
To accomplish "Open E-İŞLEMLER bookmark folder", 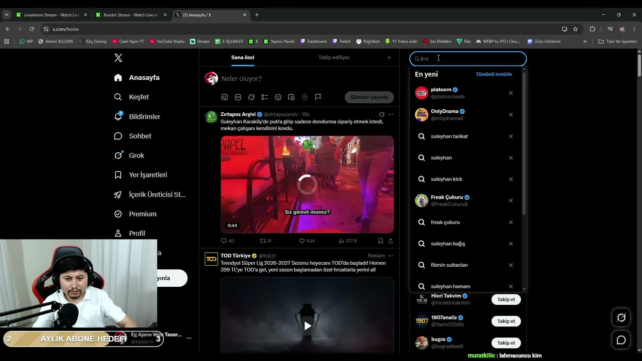I will (229, 41).
